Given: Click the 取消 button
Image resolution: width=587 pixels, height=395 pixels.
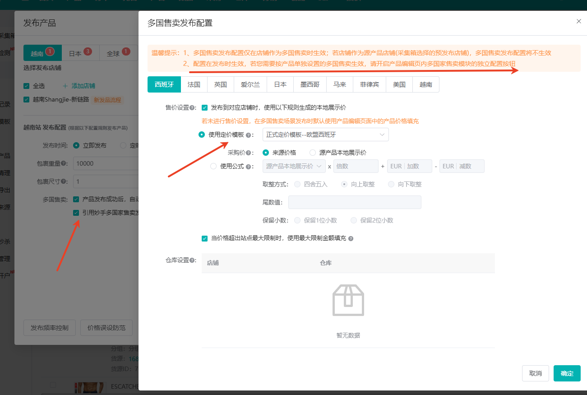Looking at the screenshot, I should tap(536, 373).
